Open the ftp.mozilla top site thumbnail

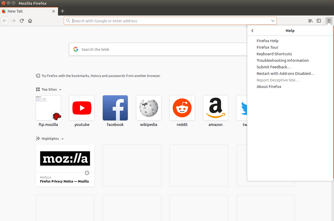48,108
